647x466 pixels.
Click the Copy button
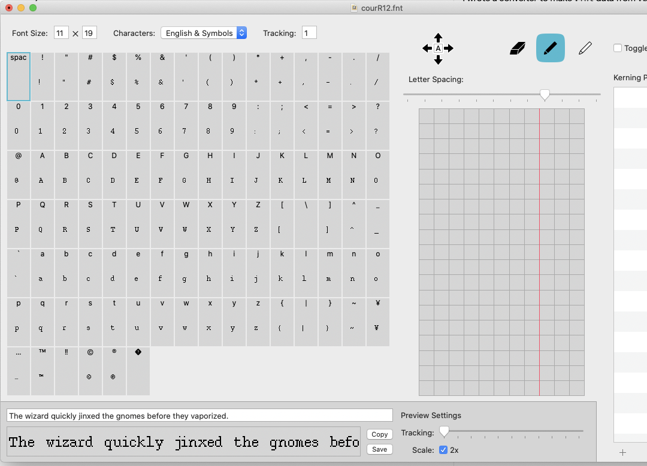point(379,434)
